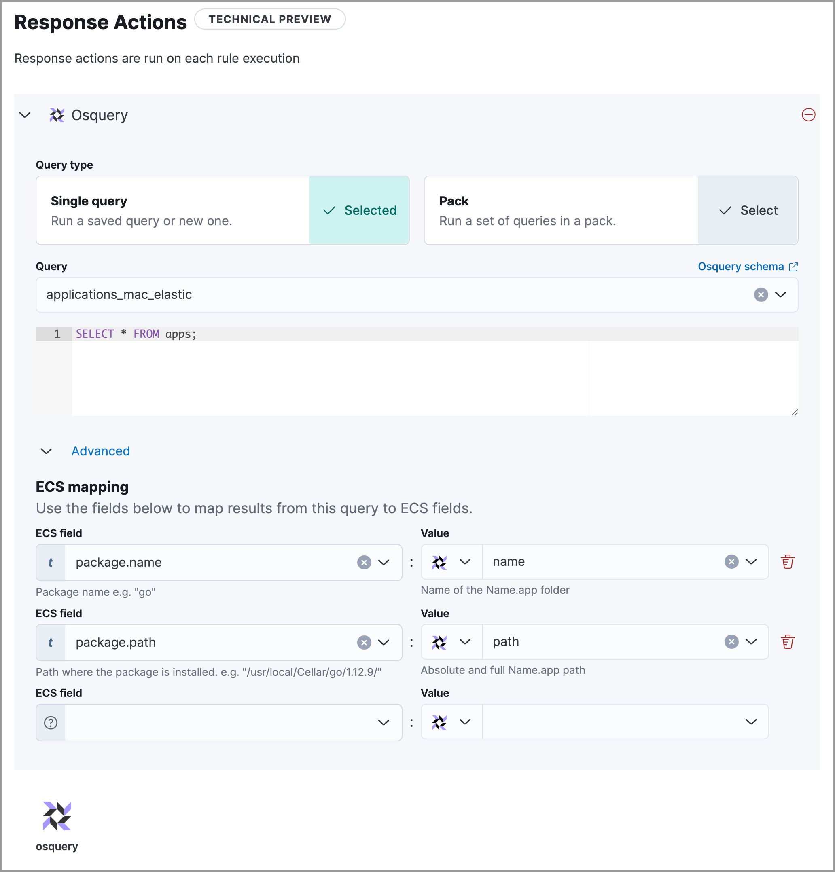Image resolution: width=835 pixels, height=872 pixels.
Task: Grab the query editor resize handle
Action: [x=795, y=412]
